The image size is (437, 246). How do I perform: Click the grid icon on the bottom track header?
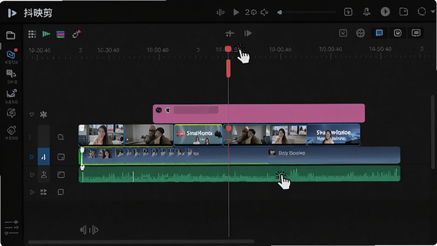pyautogui.click(x=44, y=192)
